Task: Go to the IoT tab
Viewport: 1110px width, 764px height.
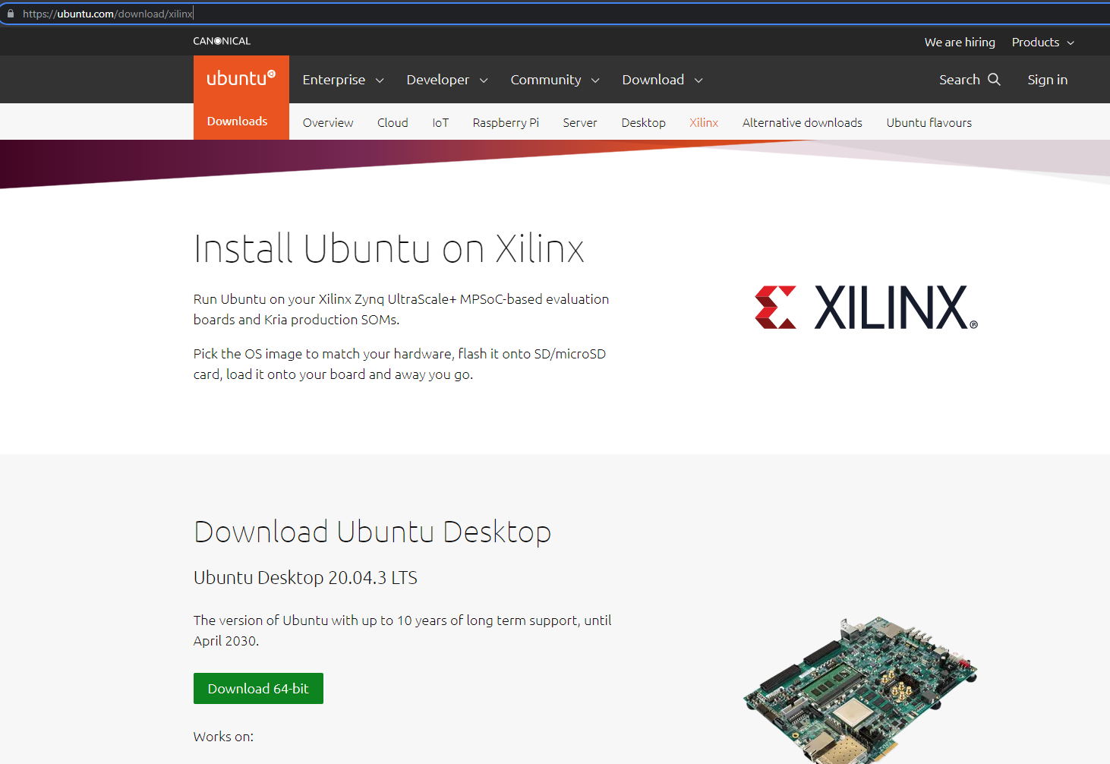Action: coord(440,122)
